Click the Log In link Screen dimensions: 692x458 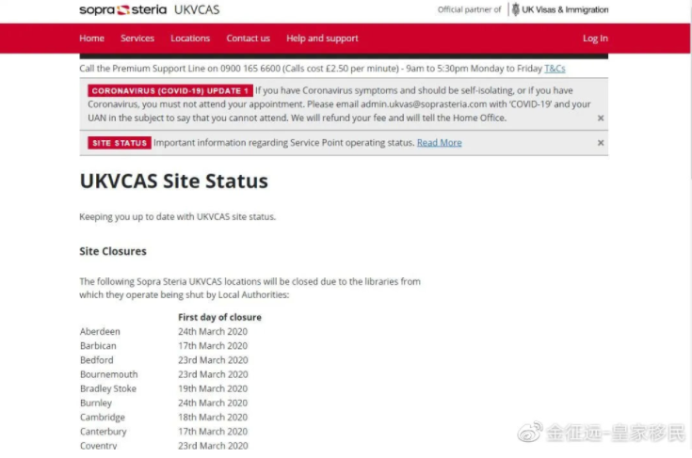(x=595, y=39)
